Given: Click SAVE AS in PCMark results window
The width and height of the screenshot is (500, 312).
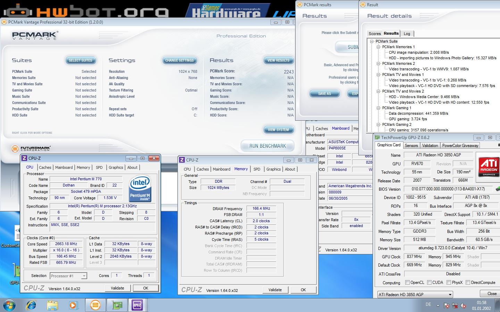Looking at the screenshot, I should 324,94.
